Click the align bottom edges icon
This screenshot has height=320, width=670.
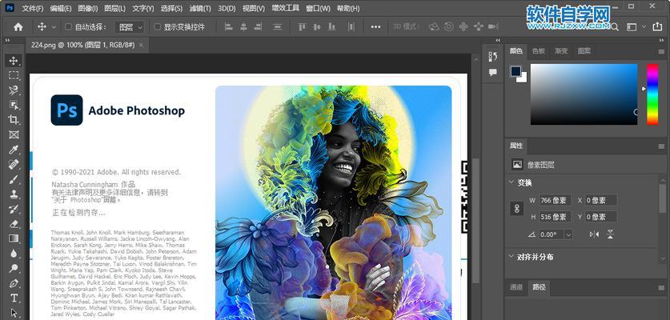(331, 27)
